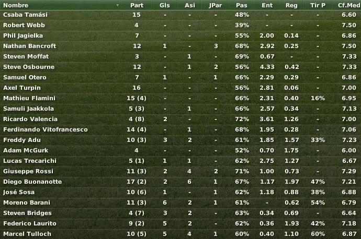Click the Part column header
The width and height of the screenshot is (361, 239).
tap(137, 5)
